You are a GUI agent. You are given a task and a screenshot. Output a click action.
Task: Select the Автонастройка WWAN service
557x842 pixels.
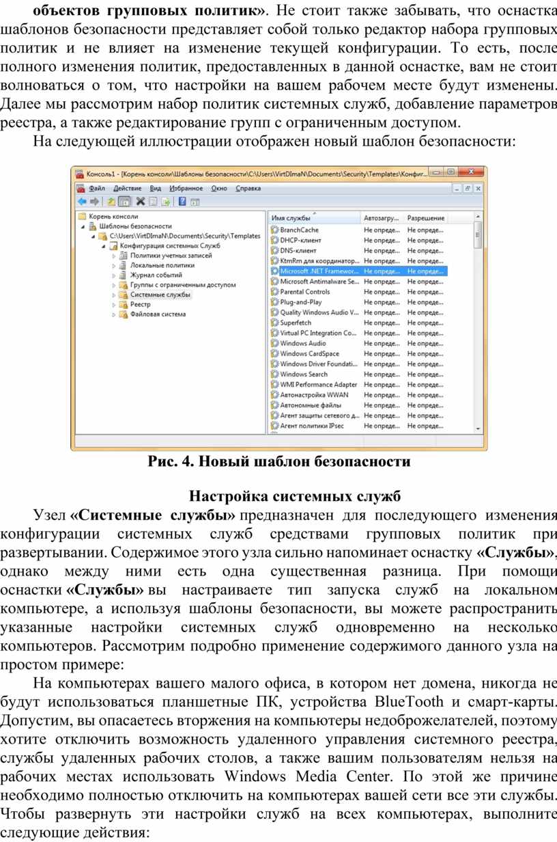(x=358, y=395)
